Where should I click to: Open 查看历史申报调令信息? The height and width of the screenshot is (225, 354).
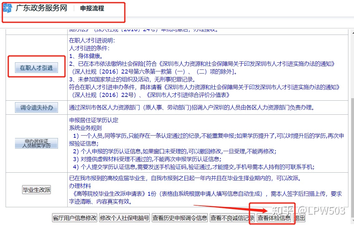tap(180, 218)
